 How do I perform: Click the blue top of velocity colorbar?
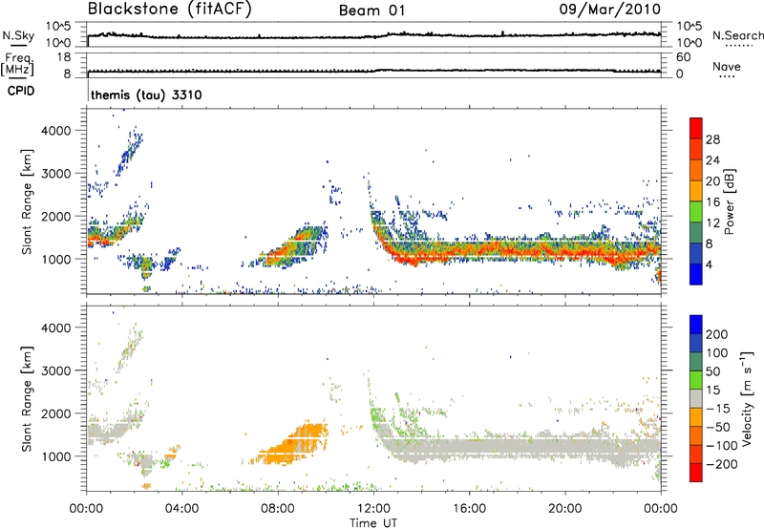coord(696,324)
